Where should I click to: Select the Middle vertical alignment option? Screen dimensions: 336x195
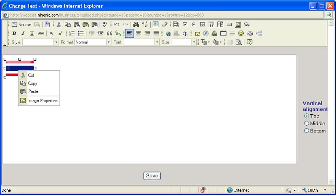coord(307,123)
